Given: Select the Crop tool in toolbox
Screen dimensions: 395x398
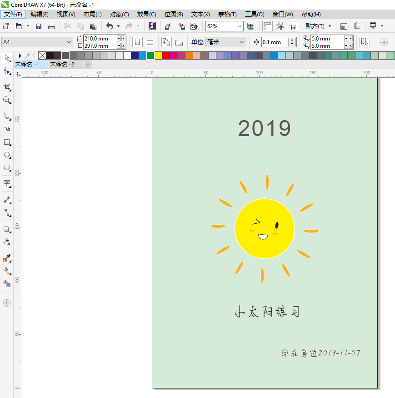Looking at the screenshot, I should 7,86.
